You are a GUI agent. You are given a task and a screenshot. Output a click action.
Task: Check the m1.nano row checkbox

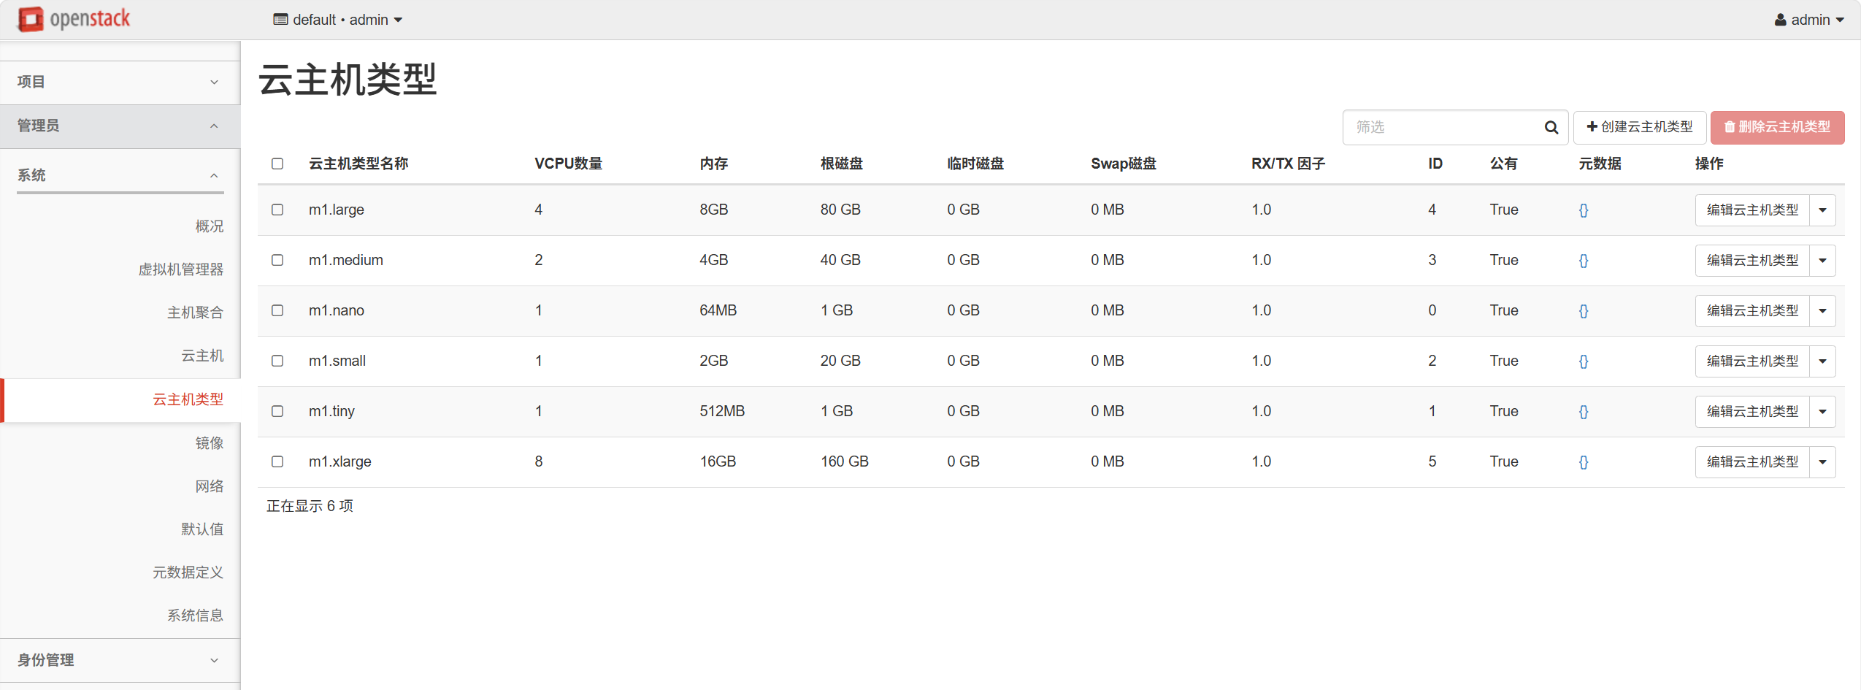click(x=277, y=310)
